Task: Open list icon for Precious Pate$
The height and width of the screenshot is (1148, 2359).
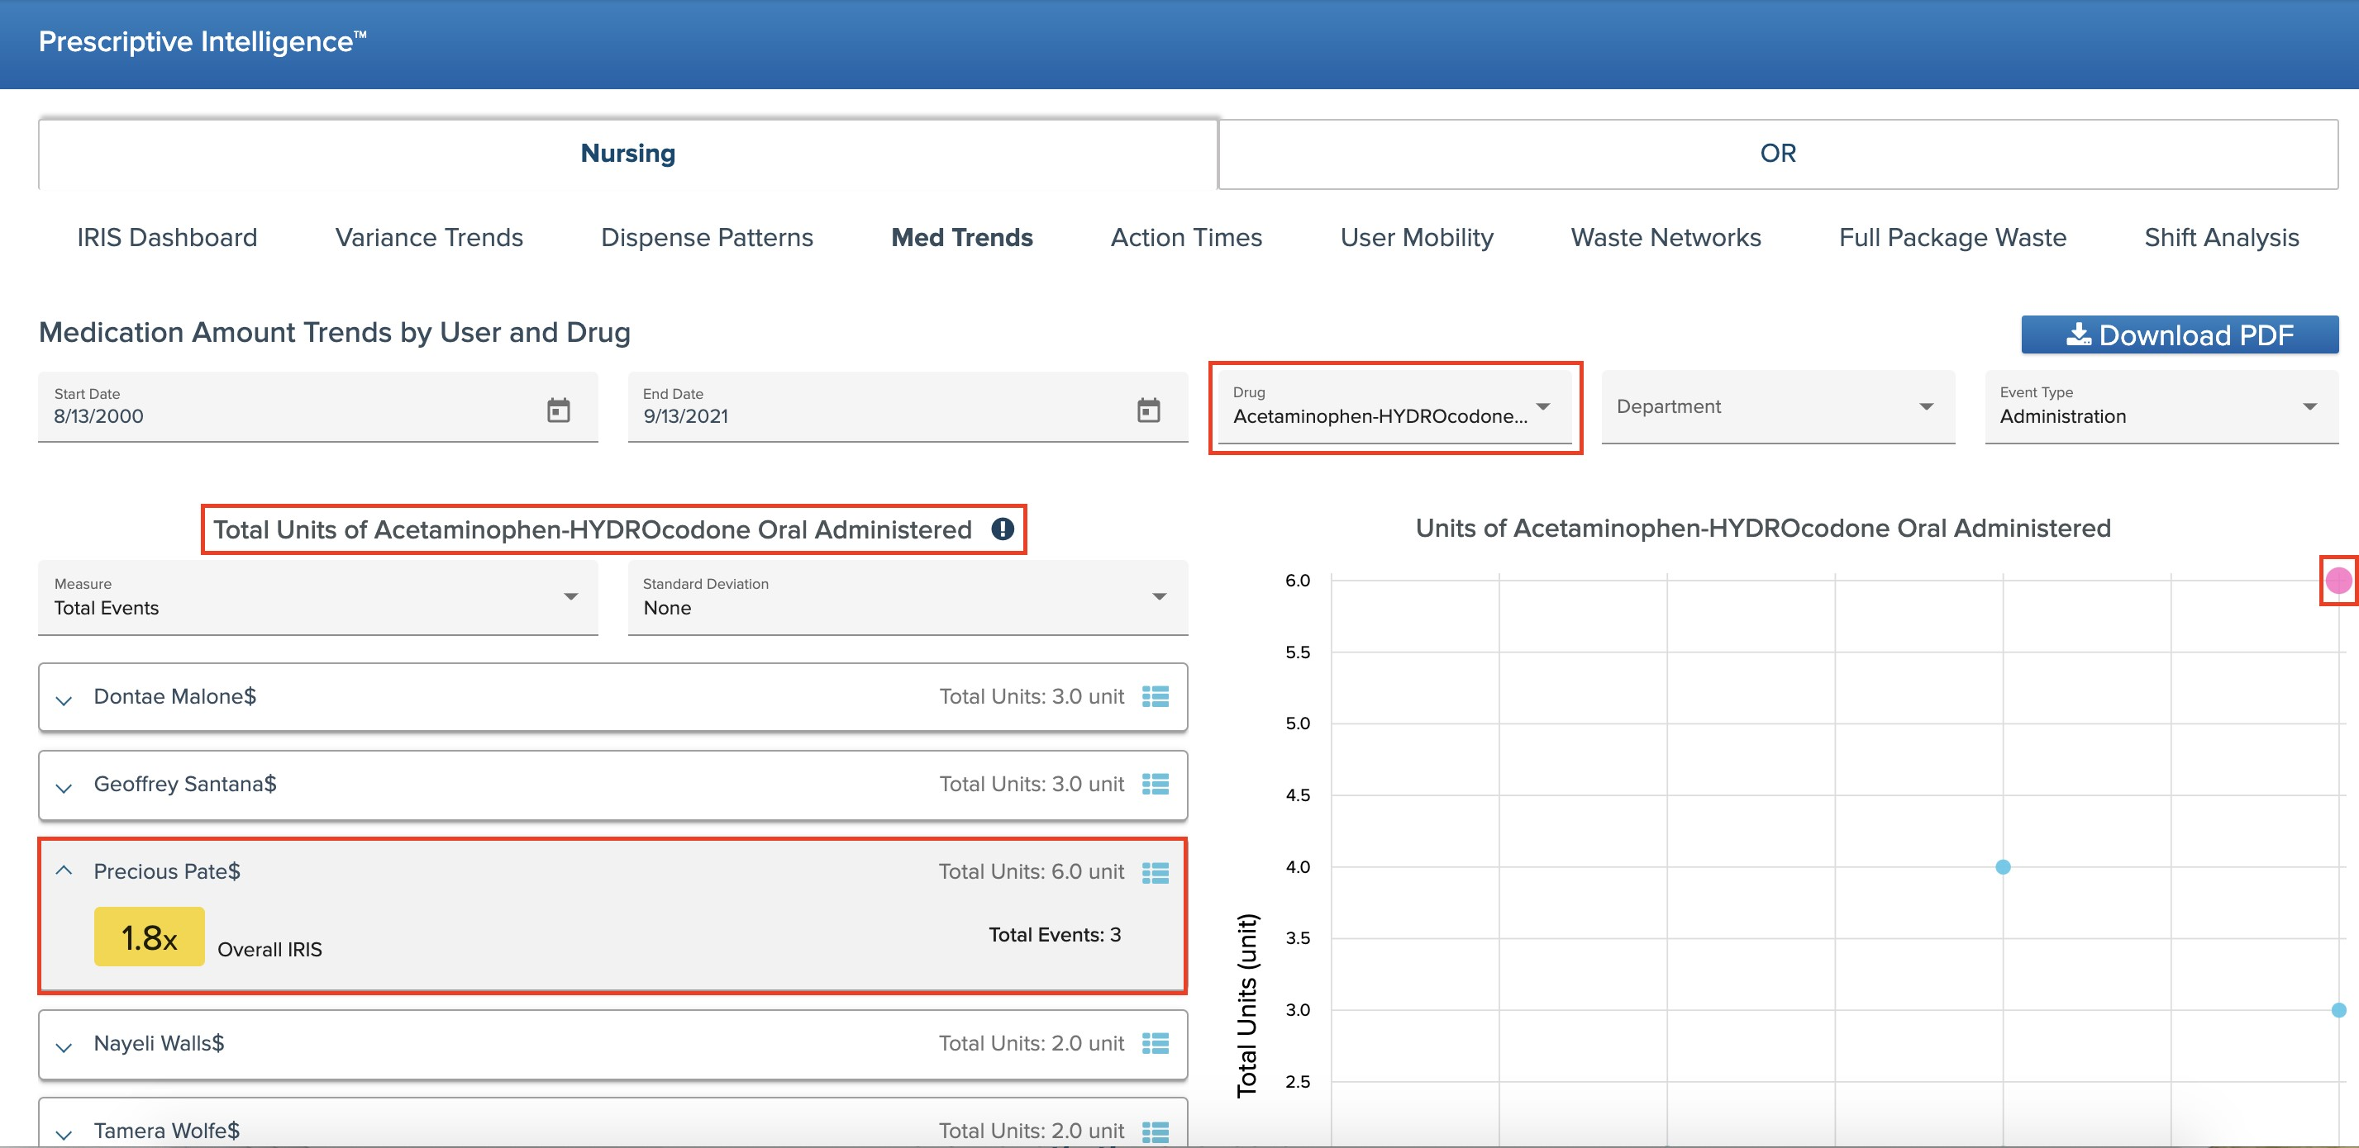Action: click(1155, 873)
